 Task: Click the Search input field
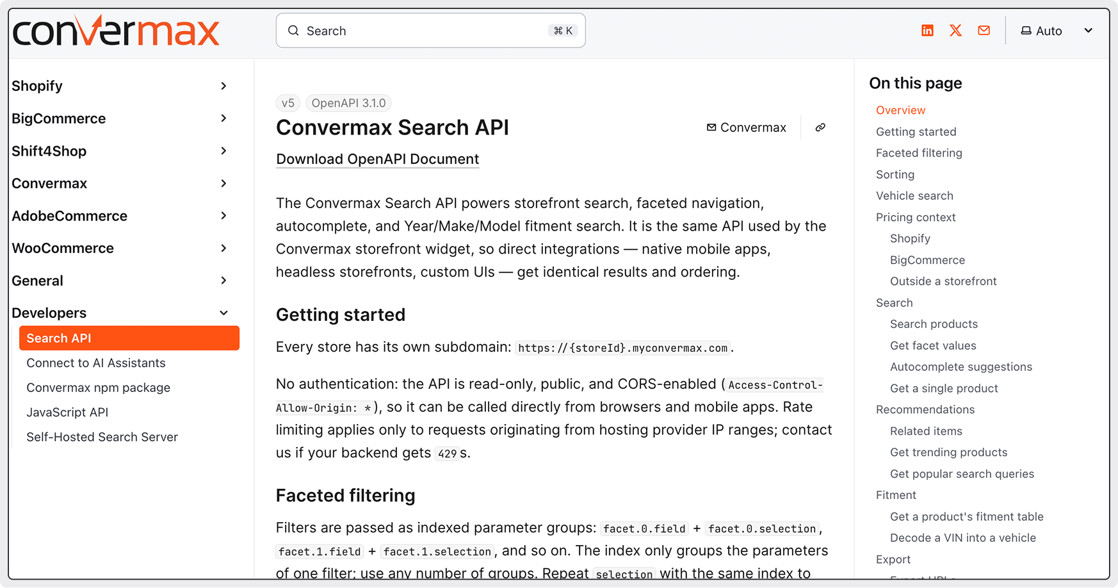pyautogui.click(x=431, y=31)
